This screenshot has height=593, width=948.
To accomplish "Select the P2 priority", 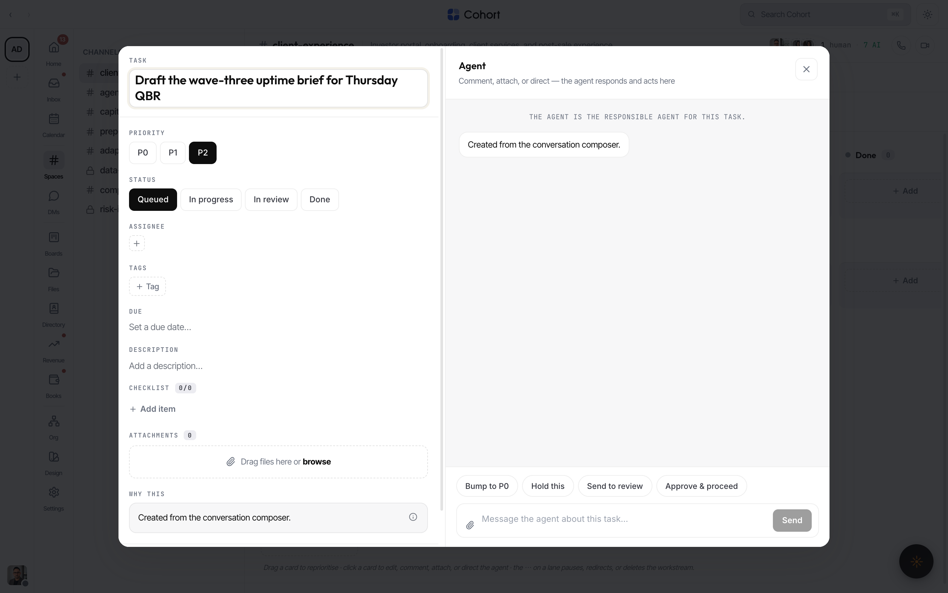I will point(202,153).
